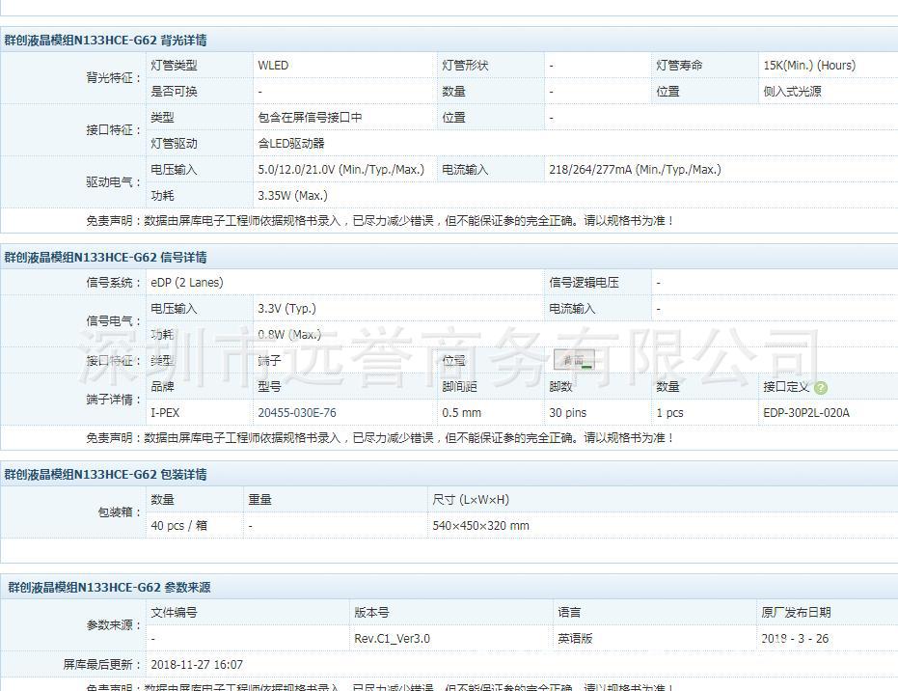
Task: Select the 屏库最后更新 label
Action: tap(102, 665)
